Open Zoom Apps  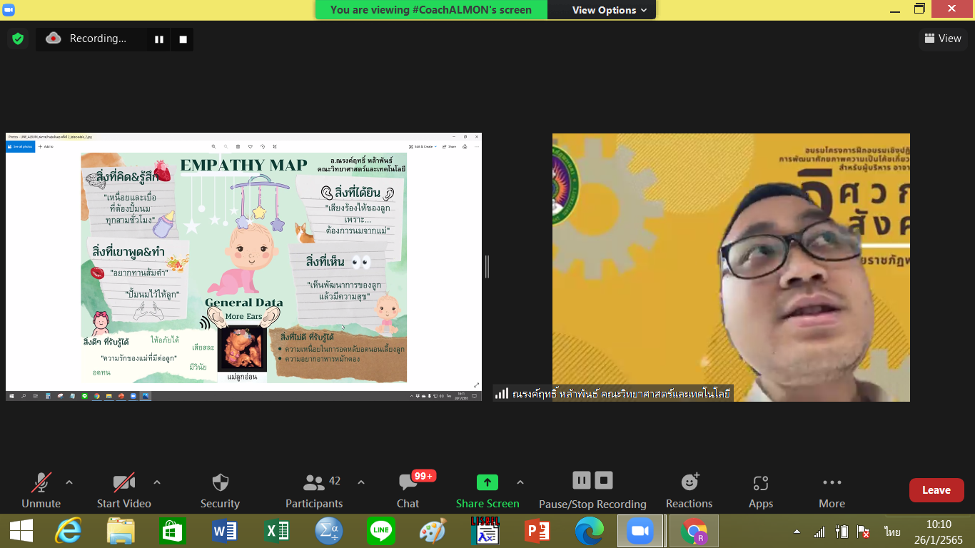pos(761,491)
